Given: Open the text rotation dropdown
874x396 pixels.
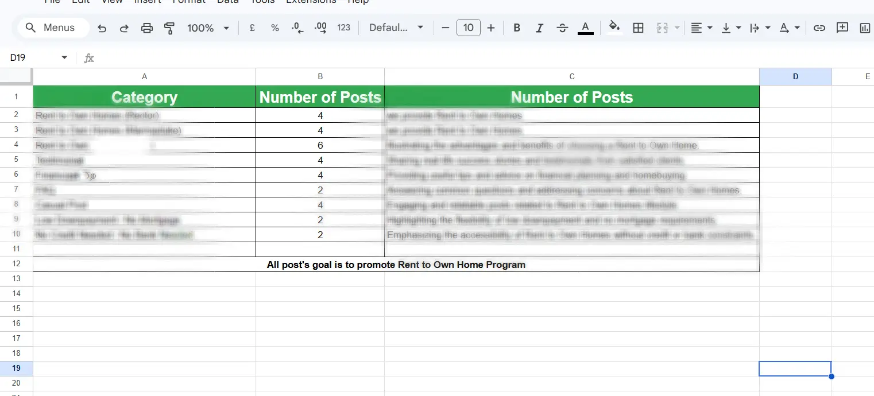Looking at the screenshot, I should (x=790, y=28).
